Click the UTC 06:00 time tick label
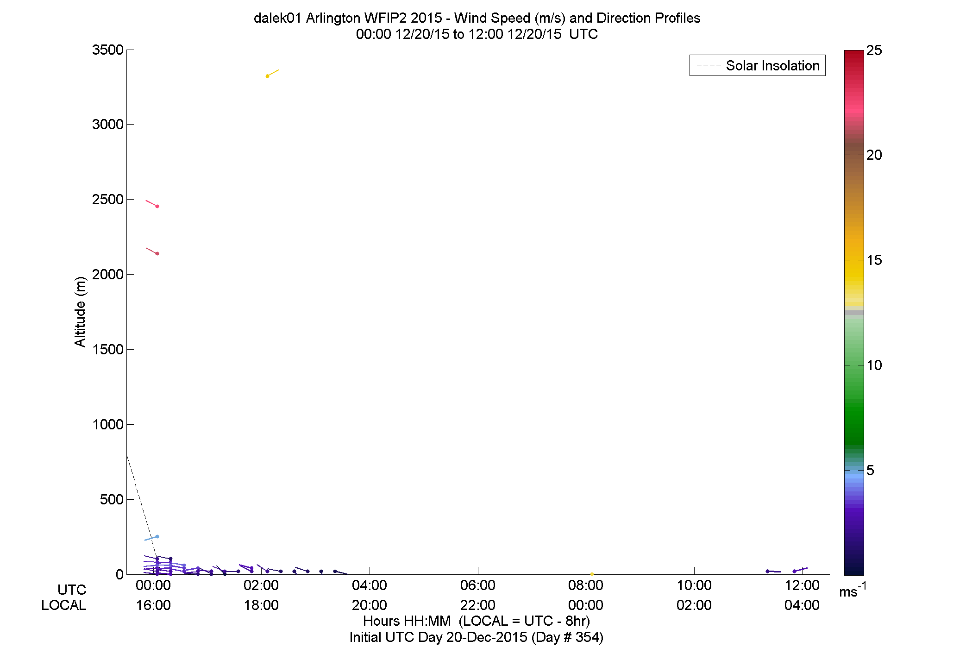972x660 pixels. click(477, 585)
